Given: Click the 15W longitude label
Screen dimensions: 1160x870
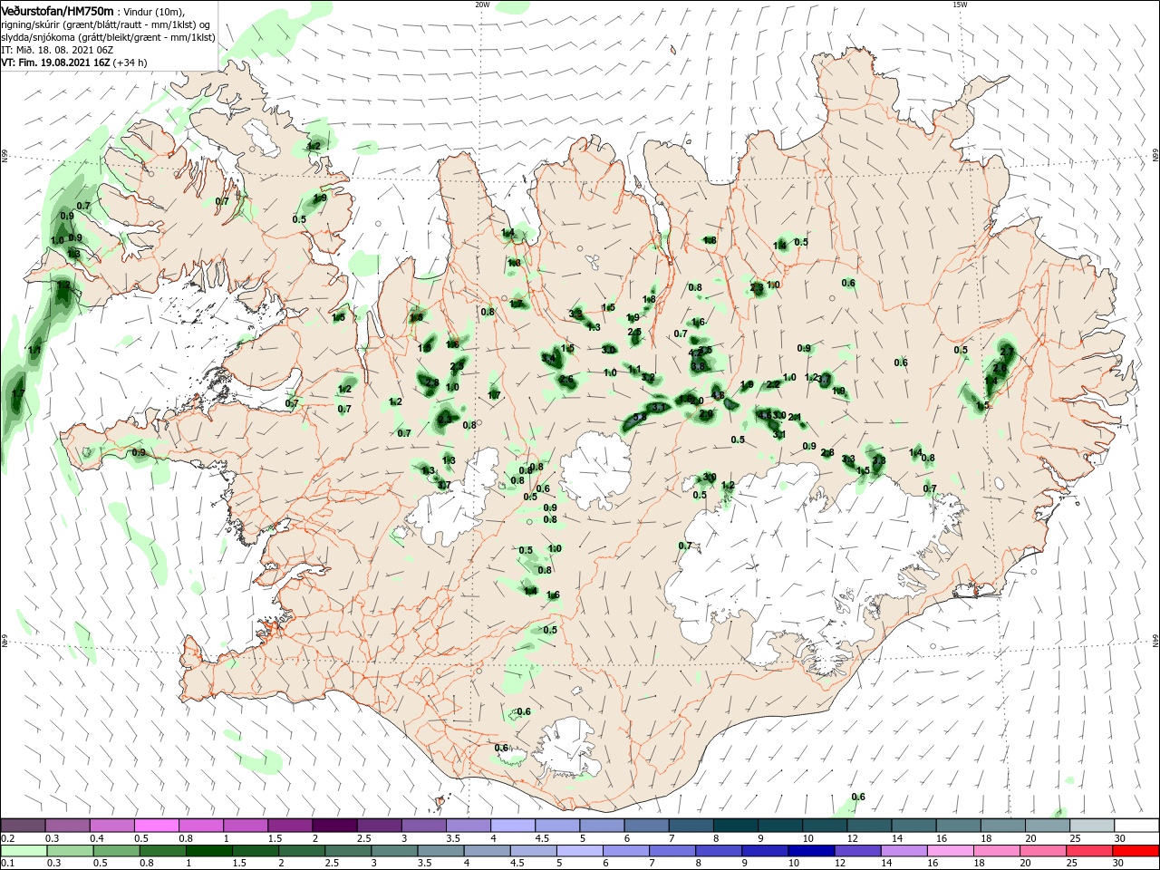Looking at the screenshot, I should coord(960,5).
